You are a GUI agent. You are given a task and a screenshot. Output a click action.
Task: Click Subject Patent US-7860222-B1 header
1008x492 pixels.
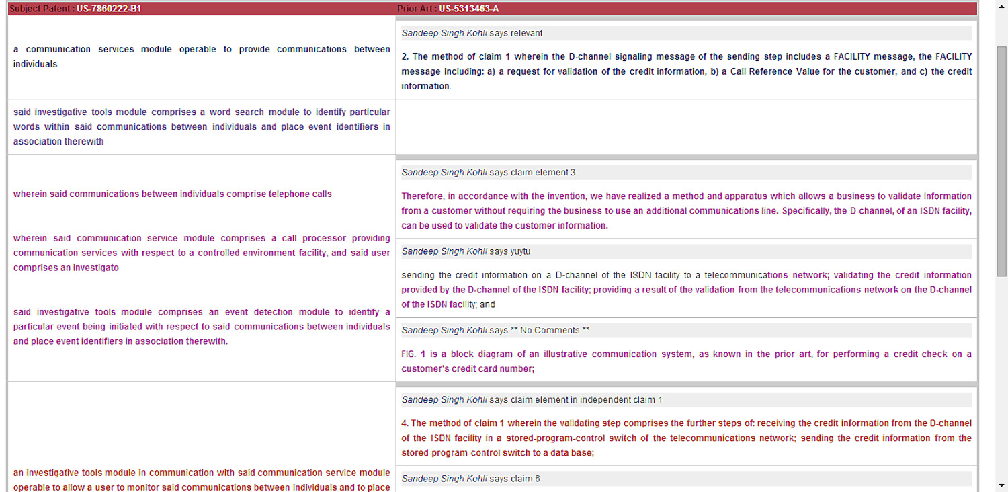(x=75, y=9)
